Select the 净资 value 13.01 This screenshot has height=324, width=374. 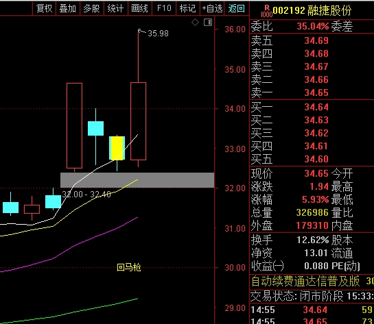pos(316,253)
